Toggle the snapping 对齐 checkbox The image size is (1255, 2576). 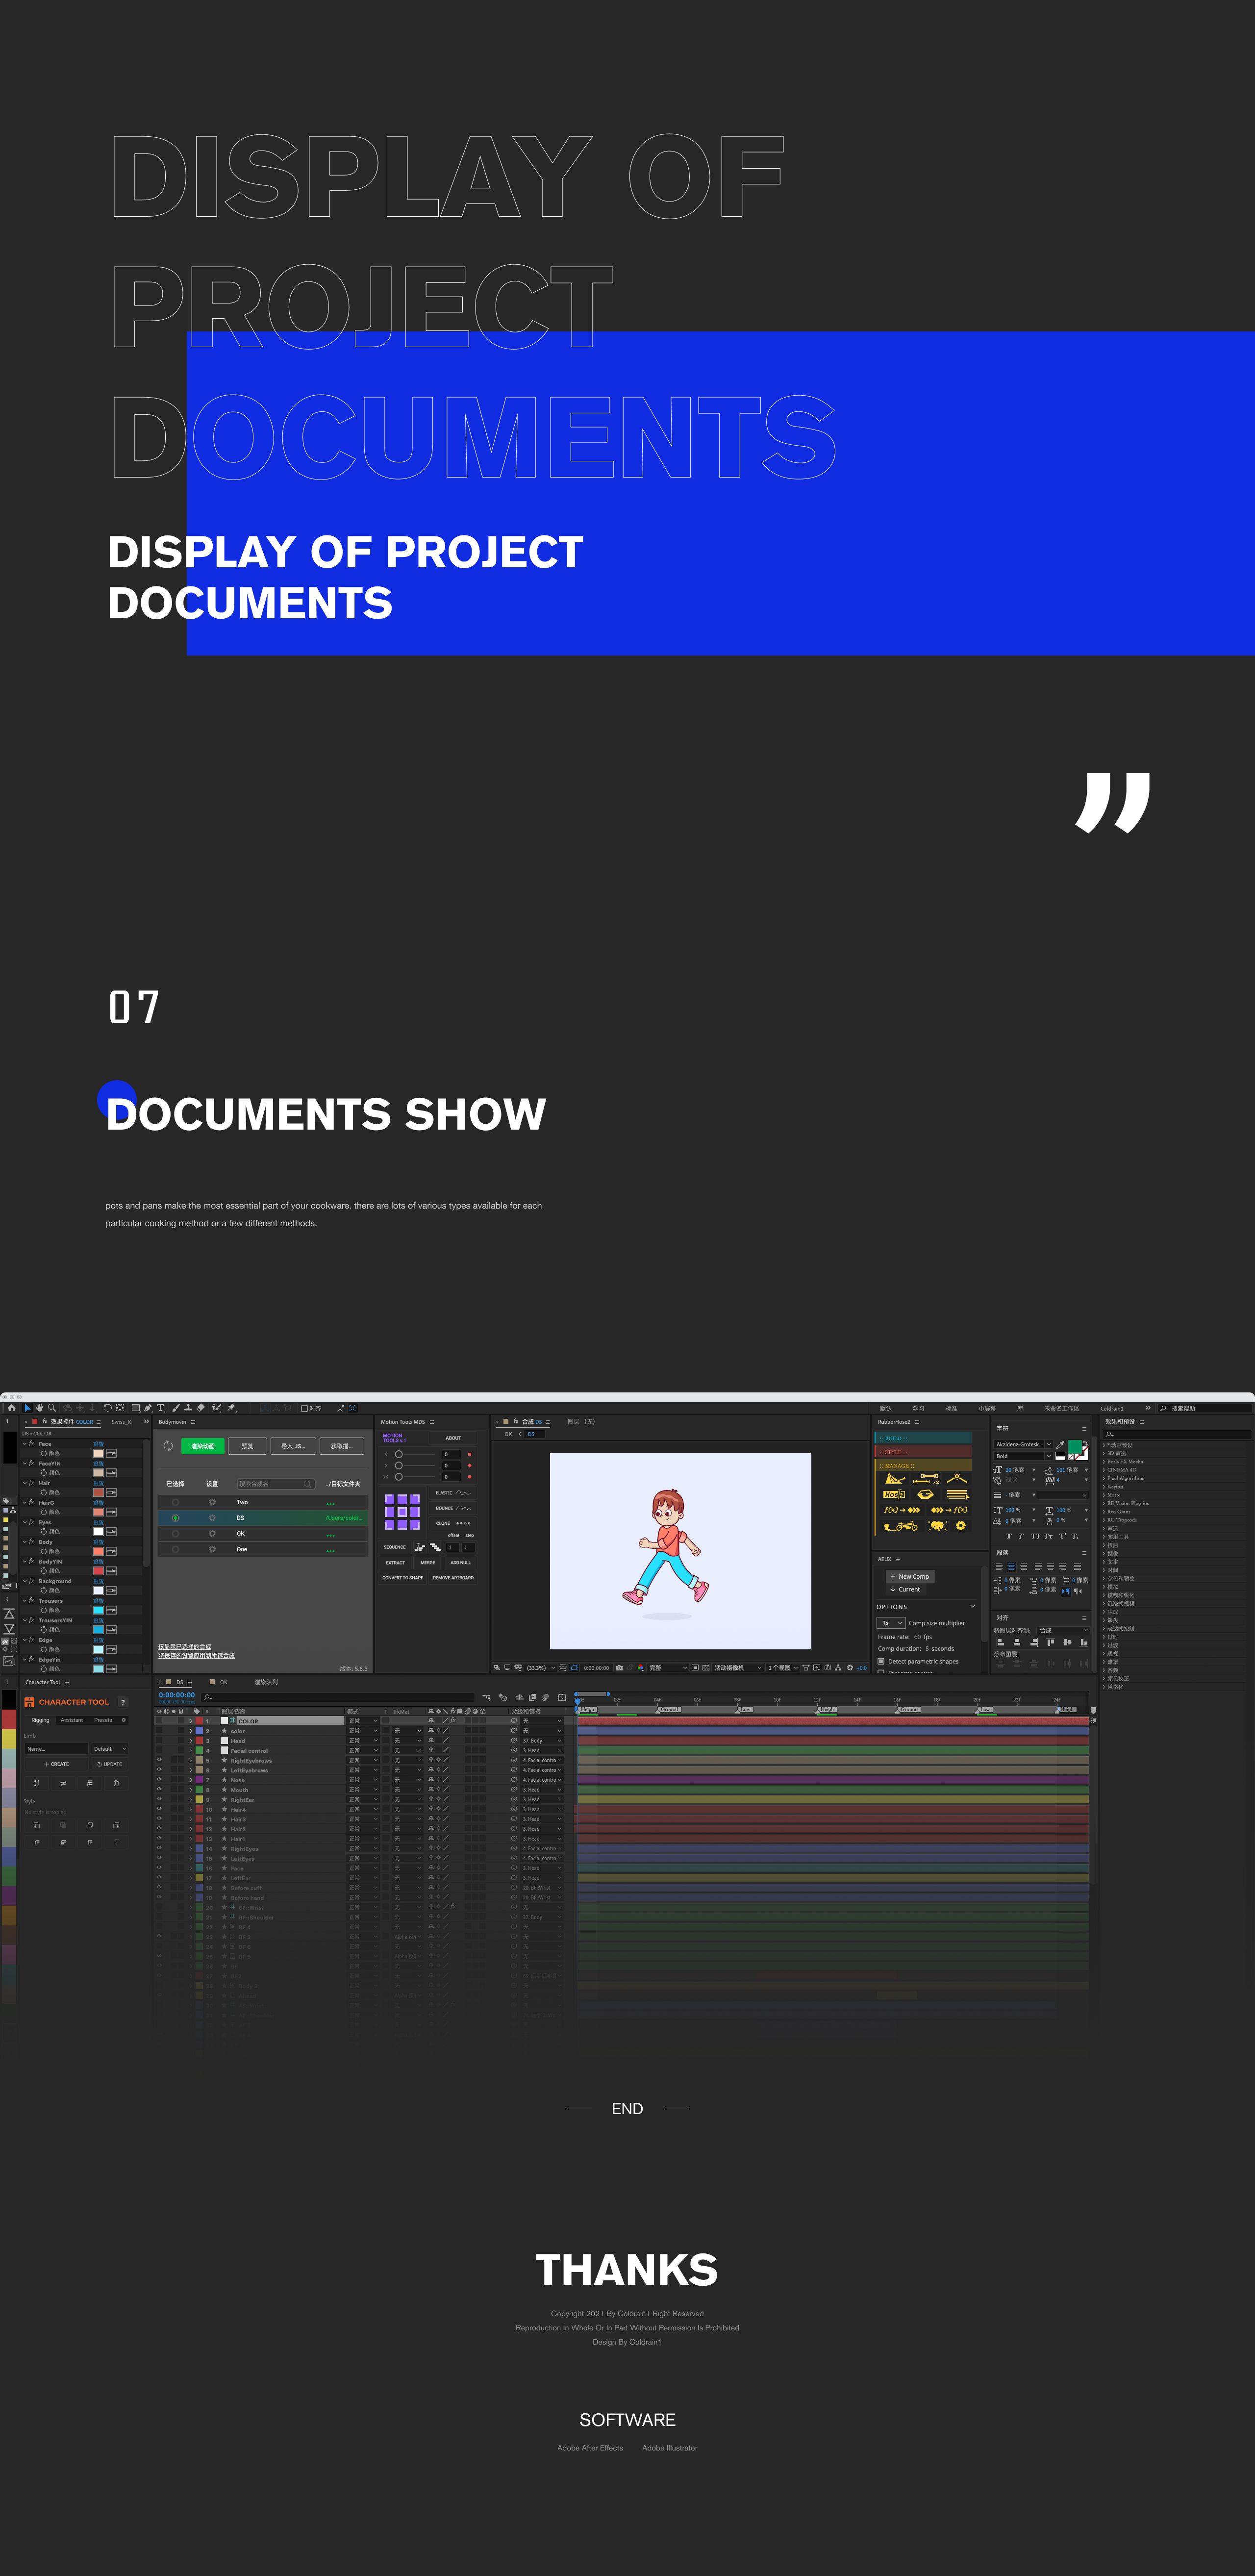[x=304, y=1408]
